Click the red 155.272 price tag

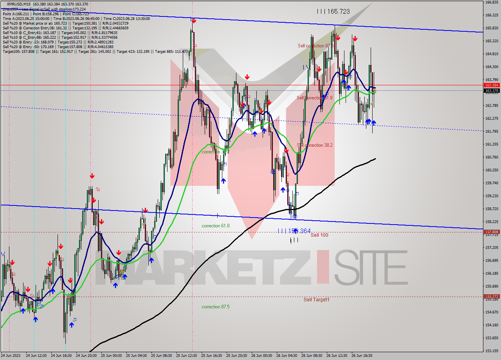(492, 296)
